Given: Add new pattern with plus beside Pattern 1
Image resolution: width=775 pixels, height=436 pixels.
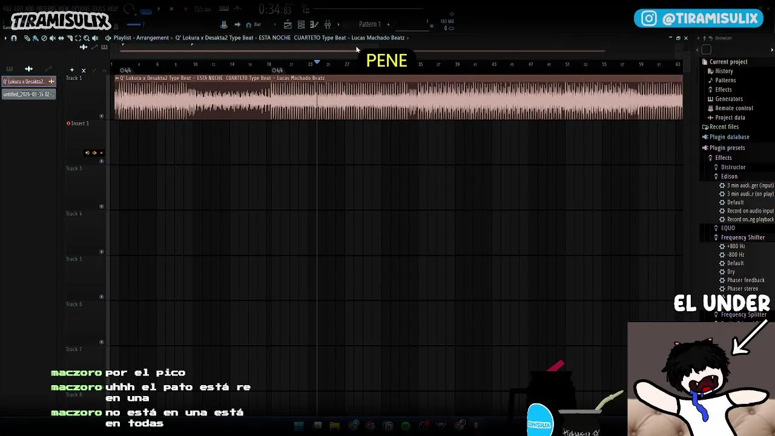Looking at the screenshot, I should (388, 24).
